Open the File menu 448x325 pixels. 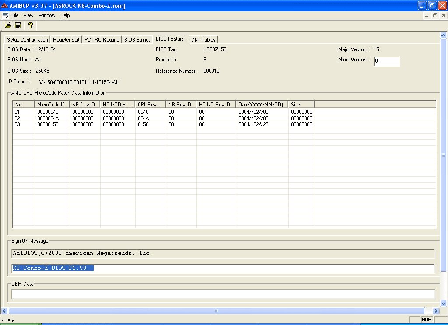pyautogui.click(x=15, y=15)
